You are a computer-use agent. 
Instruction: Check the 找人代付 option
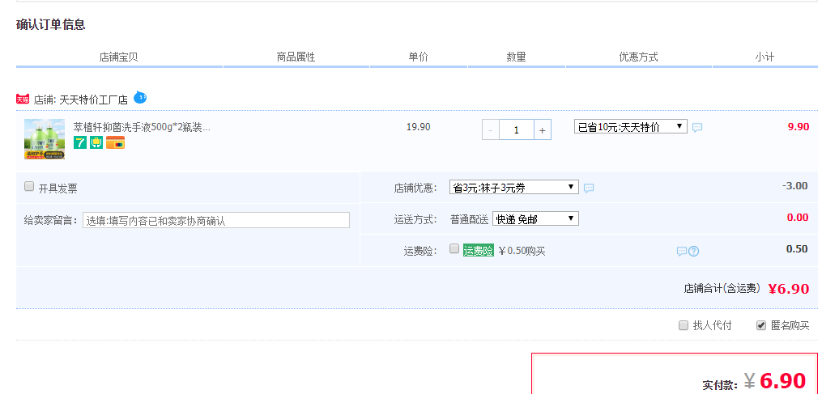(684, 325)
